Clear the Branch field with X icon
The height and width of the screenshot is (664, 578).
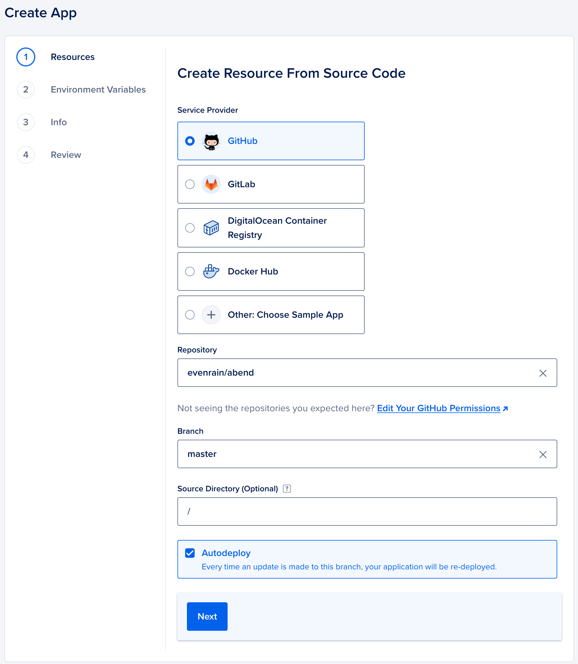[x=543, y=454]
